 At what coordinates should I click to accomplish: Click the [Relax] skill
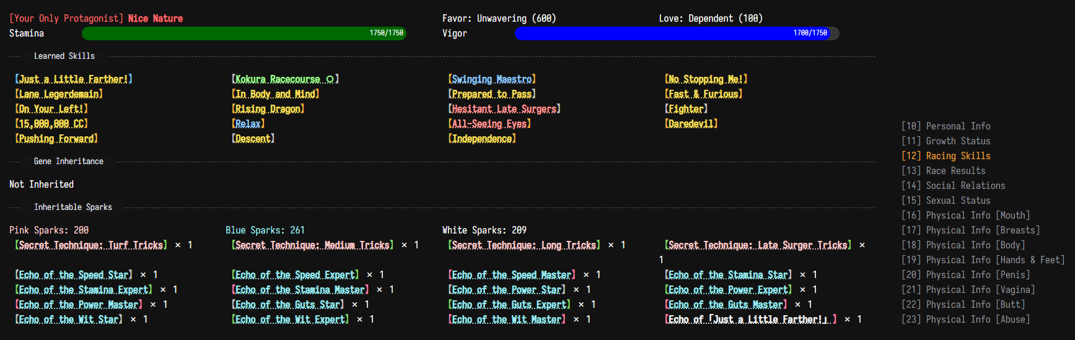pyautogui.click(x=248, y=124)
